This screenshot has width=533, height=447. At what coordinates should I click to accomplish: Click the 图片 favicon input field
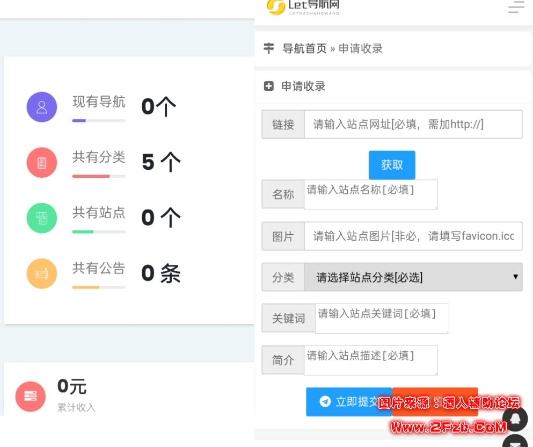click(x=413, y=236)
